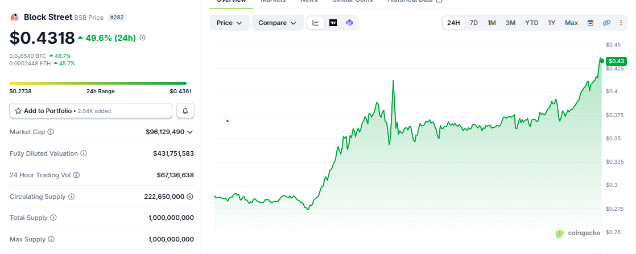Open info tooltip next to 24h change
The width and height of the screenshot is (636, 254).
tap(142, 38)
